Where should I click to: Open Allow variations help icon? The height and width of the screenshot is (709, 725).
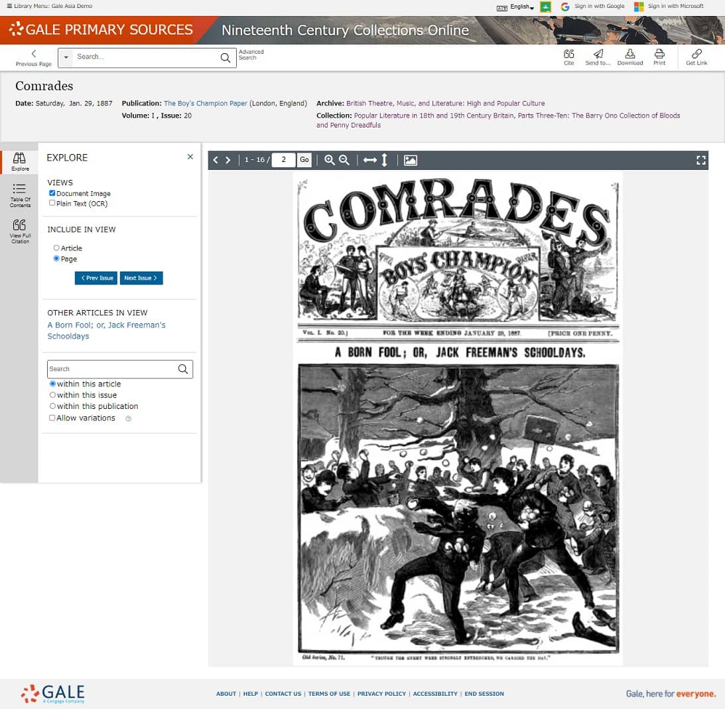tap(129, 418)
